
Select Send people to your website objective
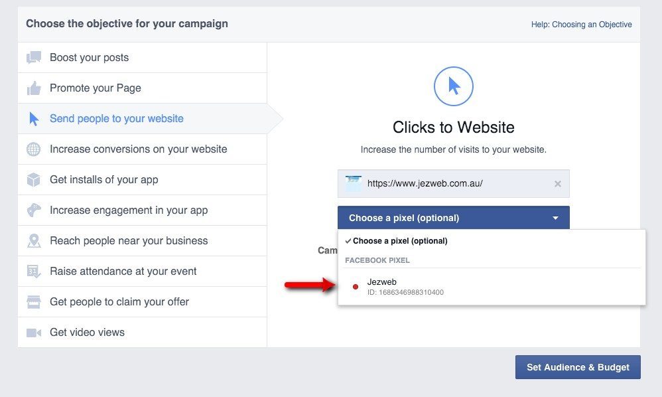point(117,119)
